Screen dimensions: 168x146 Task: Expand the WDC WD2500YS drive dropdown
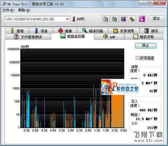67,19
